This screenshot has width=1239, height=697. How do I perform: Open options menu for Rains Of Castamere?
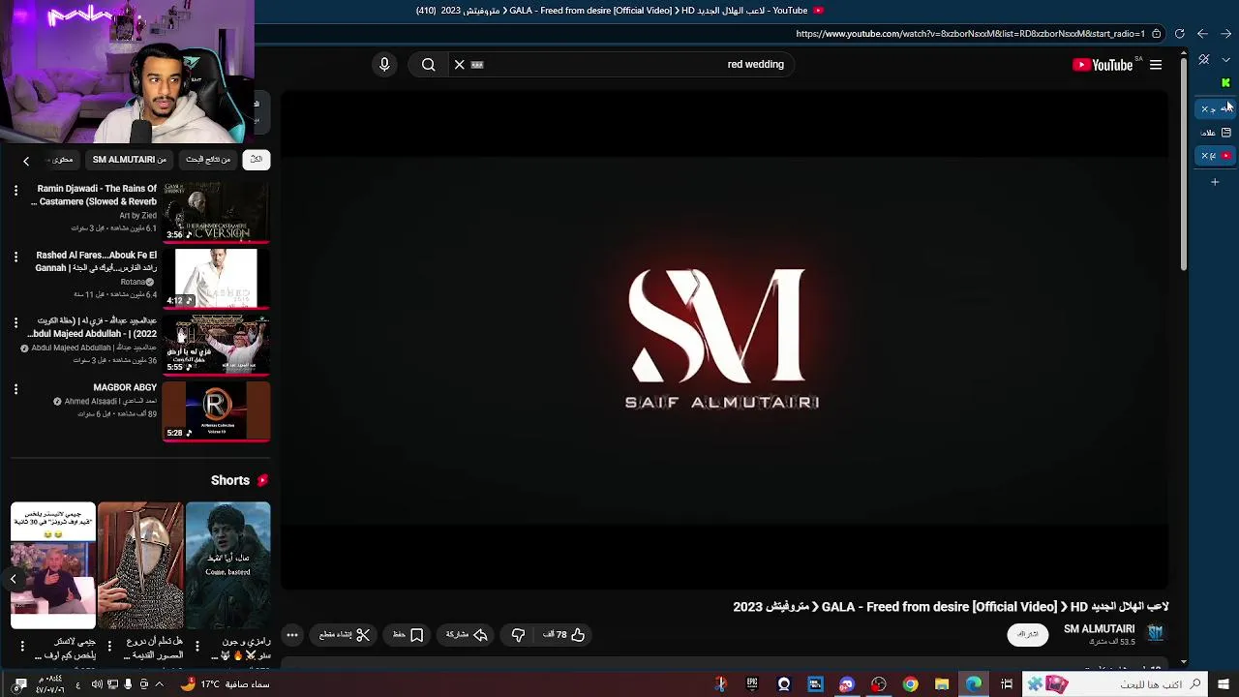(15, 191)
